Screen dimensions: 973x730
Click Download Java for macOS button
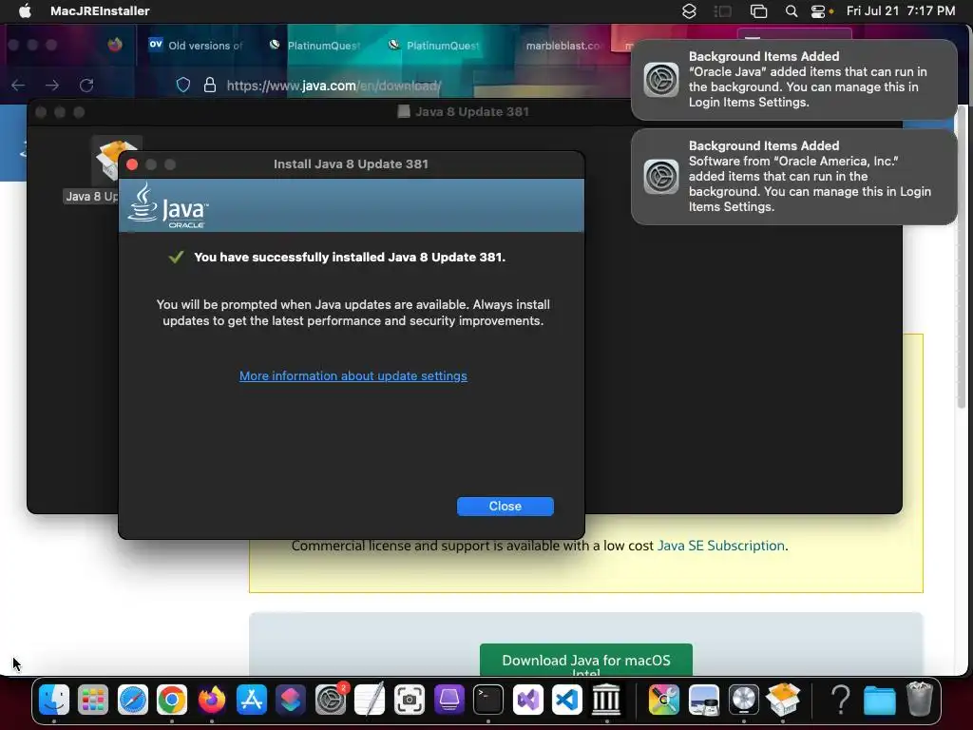(x=585, y=660)
